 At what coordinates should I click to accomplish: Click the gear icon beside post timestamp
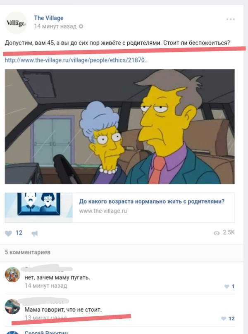(81, 26)
